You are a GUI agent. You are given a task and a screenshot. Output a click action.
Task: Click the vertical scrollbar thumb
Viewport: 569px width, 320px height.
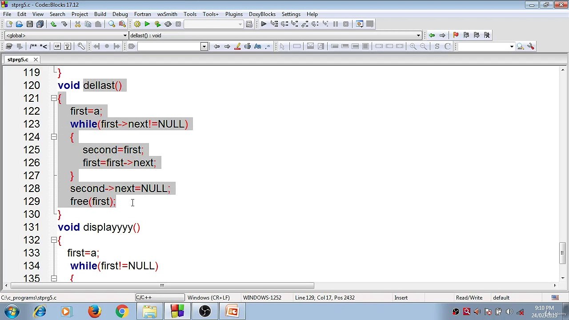[x=562, y=253]
